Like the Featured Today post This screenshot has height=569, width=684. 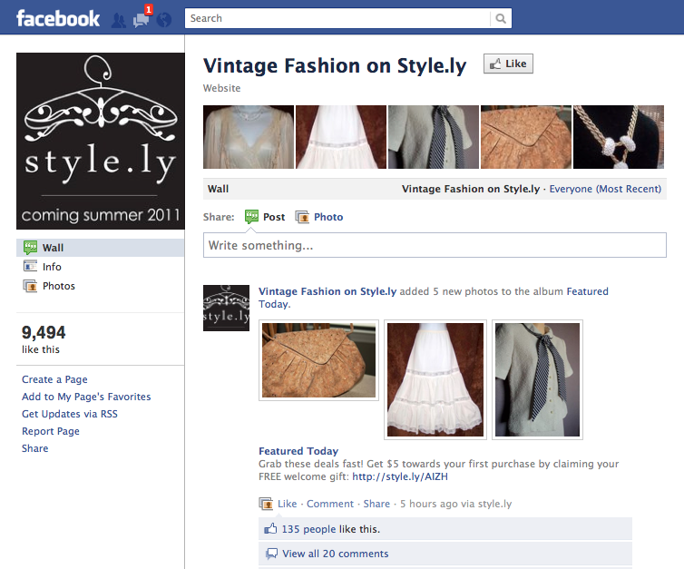(x=287, y=504)
